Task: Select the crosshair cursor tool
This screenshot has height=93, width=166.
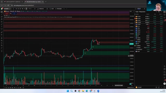Action: (x=2, y=12)
